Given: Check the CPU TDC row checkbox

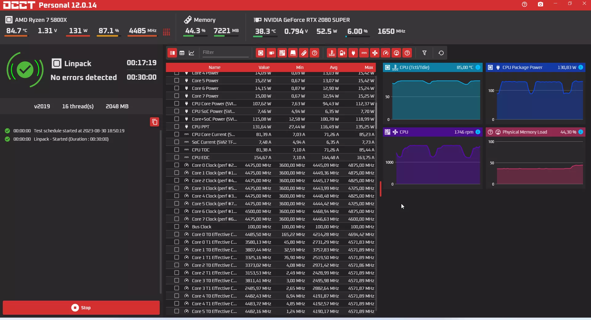Looking at the screenshot, I should click(x=177, y=150).
